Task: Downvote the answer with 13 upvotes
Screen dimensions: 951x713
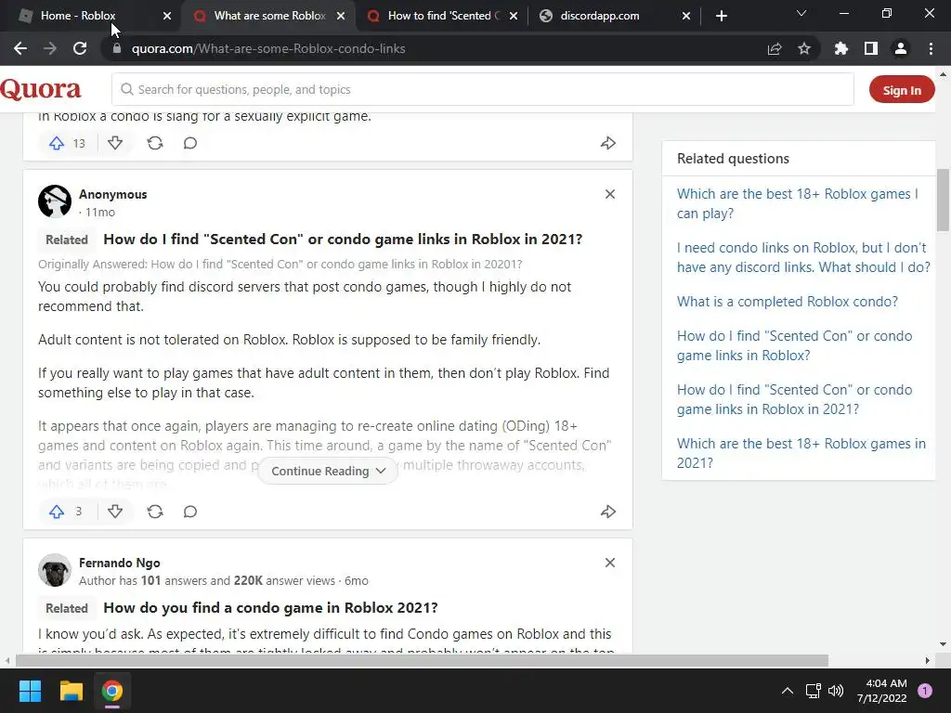Action: [115, 143]
